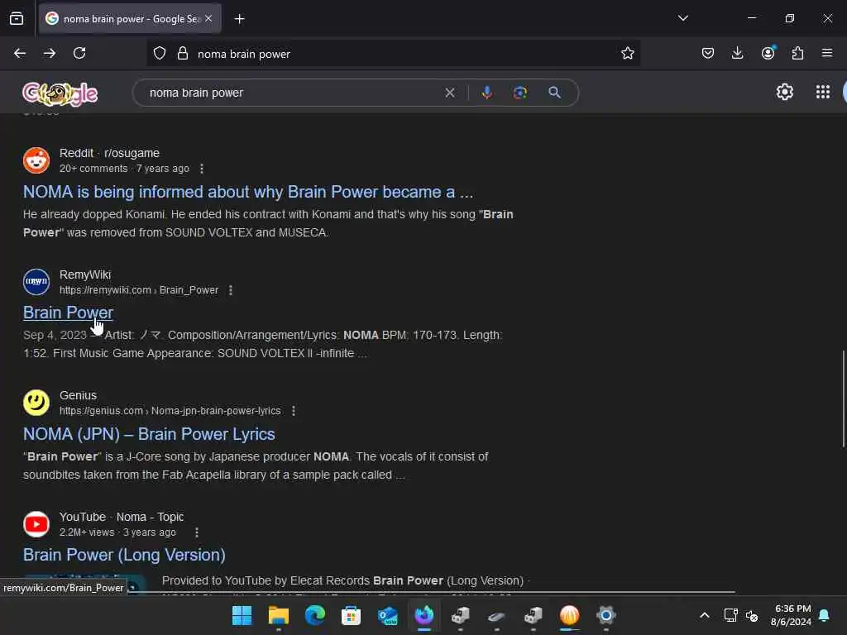Search by image with Google Lens

pyautogui.click(x=519, y=93)
